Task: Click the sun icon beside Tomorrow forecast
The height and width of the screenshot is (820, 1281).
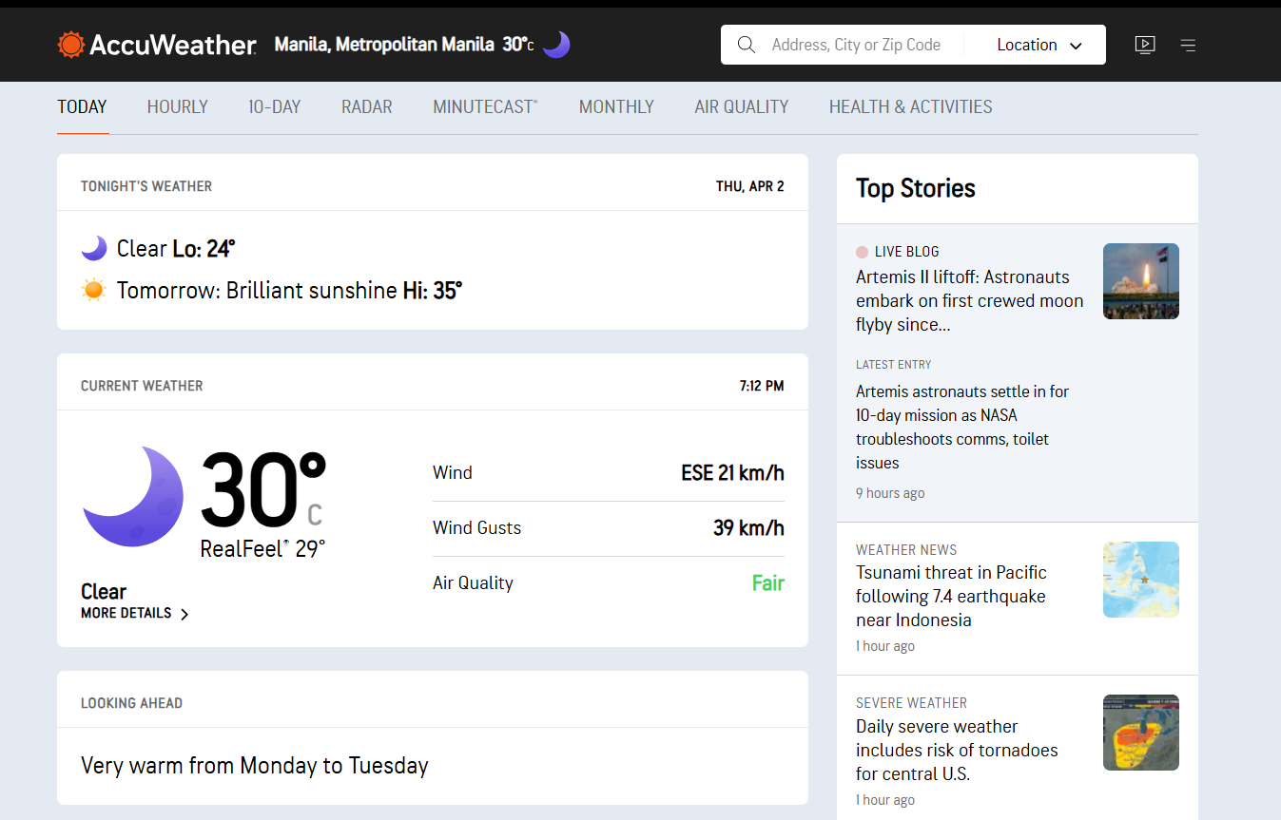Action: [94, 290]
